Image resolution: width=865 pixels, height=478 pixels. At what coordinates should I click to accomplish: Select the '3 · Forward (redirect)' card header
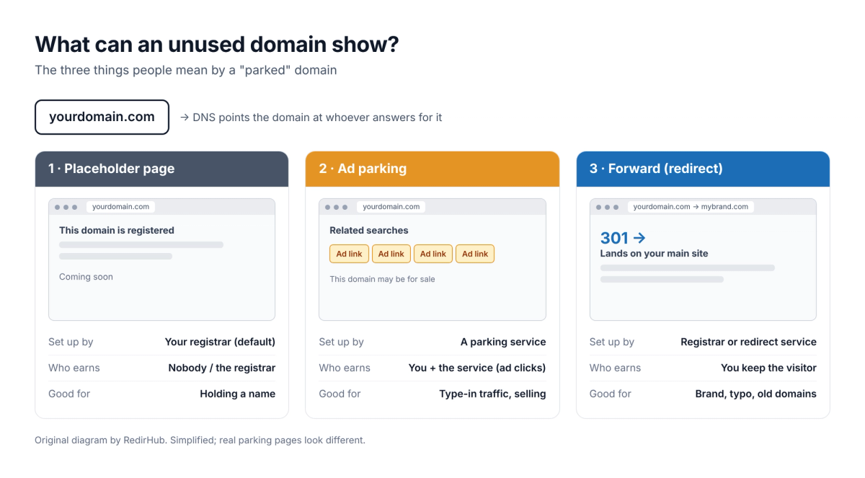(703, 169)
